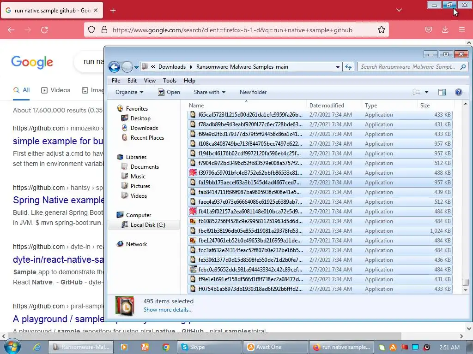The width and height of the screenshot is (473, 354).
Task: Expand the Organize dropdown
Action: click(x=129, y=92)
